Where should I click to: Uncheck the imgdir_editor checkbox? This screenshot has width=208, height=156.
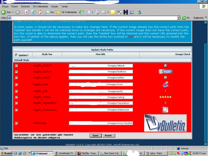click(x=16, y=77)
